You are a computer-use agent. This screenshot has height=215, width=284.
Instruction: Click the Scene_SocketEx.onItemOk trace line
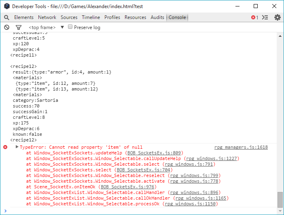coord(91,187)
